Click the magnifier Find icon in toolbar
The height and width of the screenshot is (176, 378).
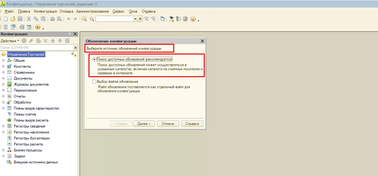tap(92, 19)
